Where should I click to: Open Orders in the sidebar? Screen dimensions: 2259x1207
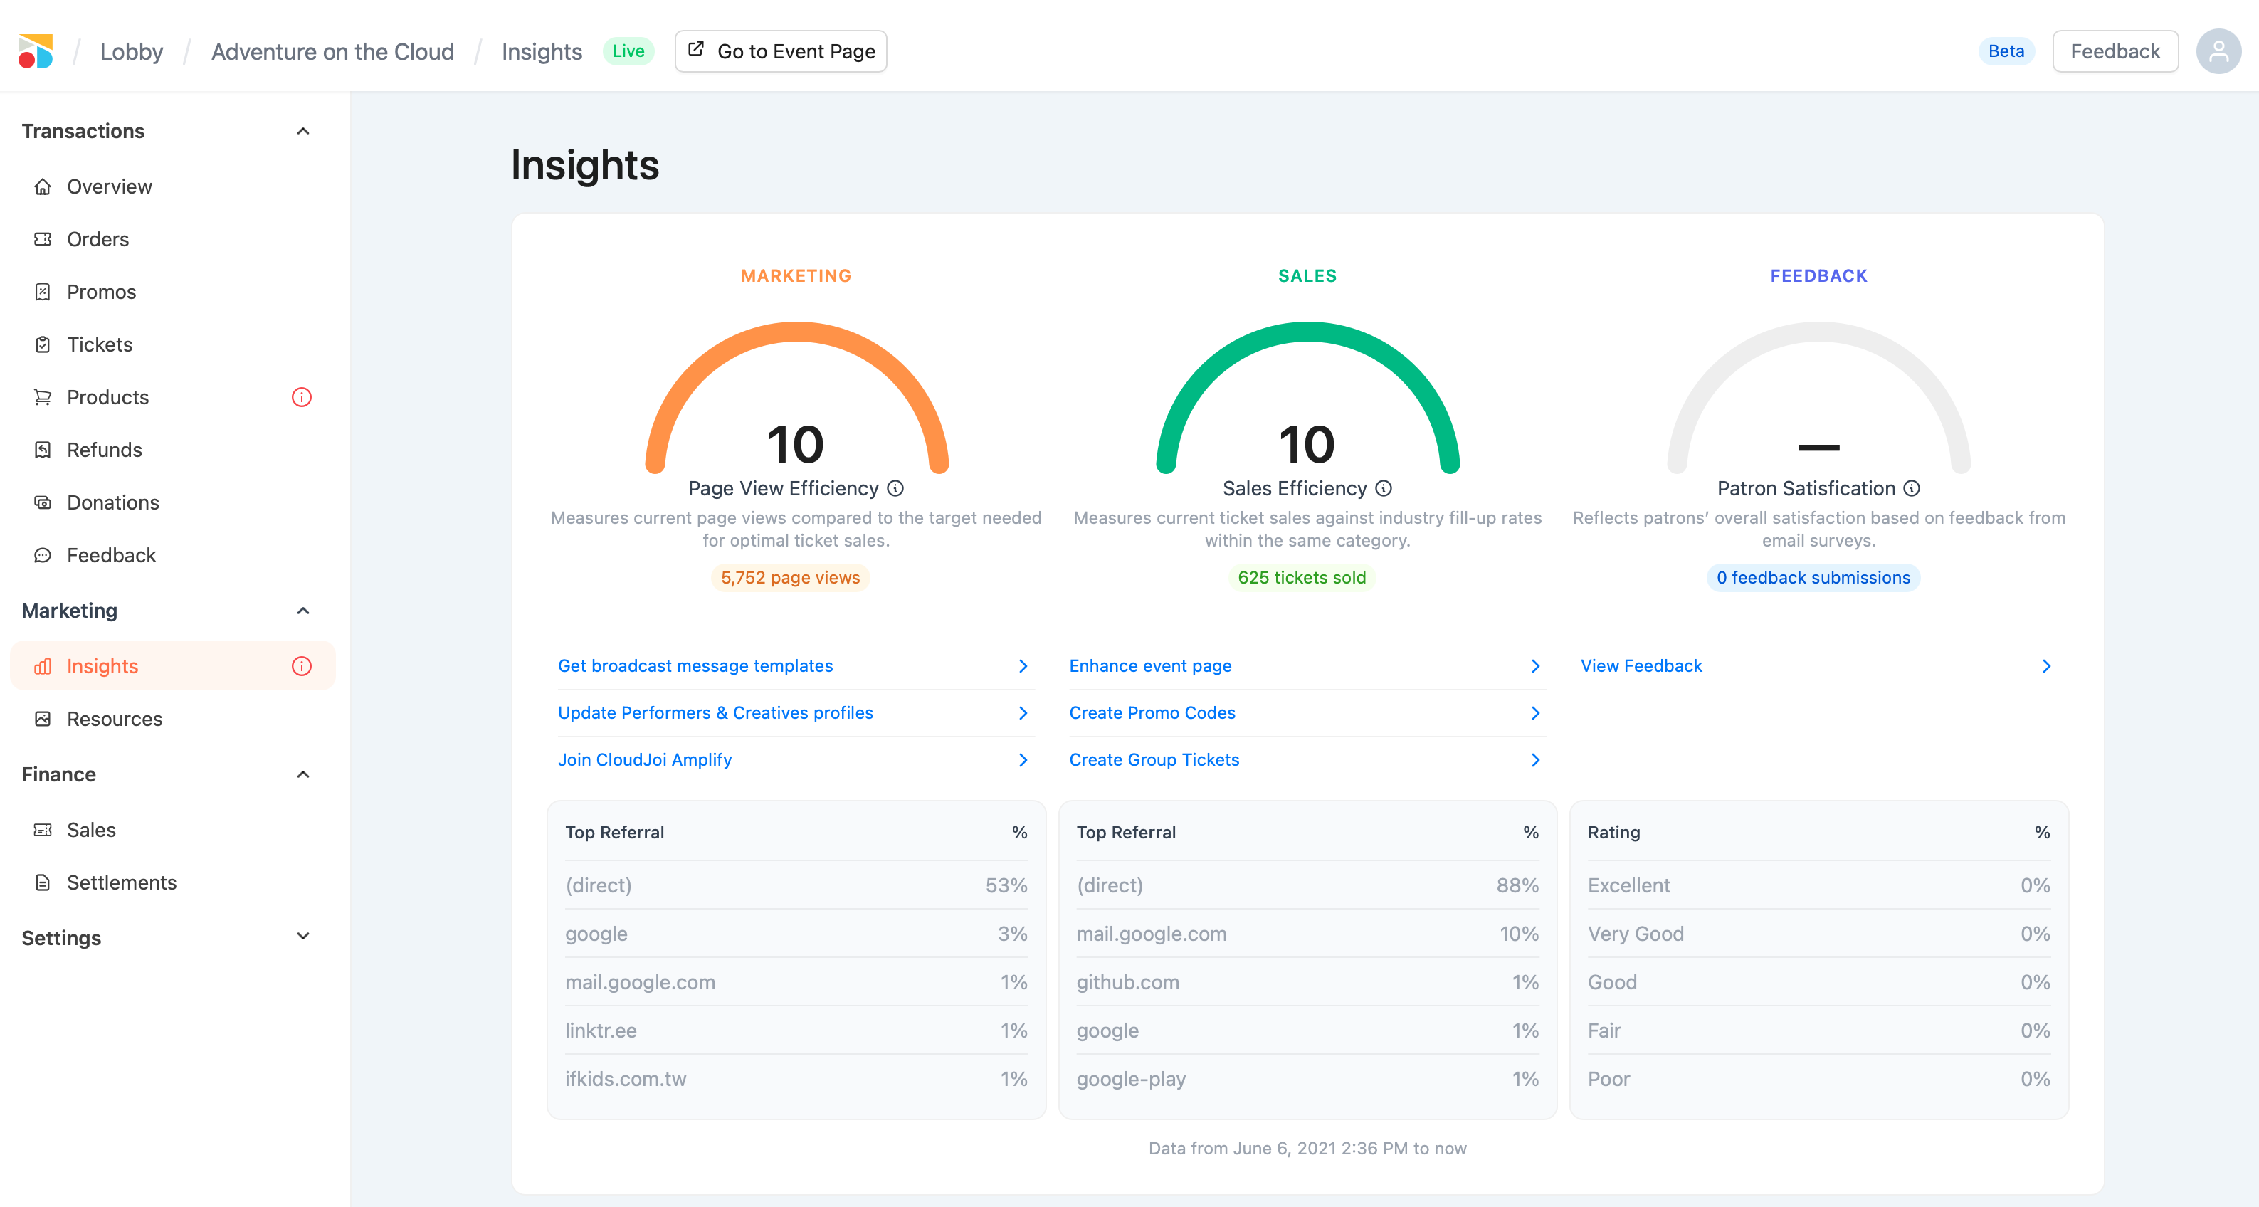[98, 239]
